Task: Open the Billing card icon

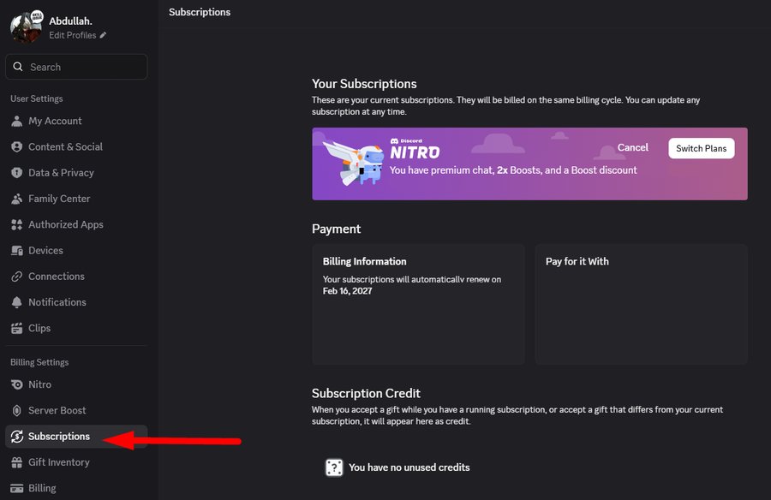Action: (17, 488)
